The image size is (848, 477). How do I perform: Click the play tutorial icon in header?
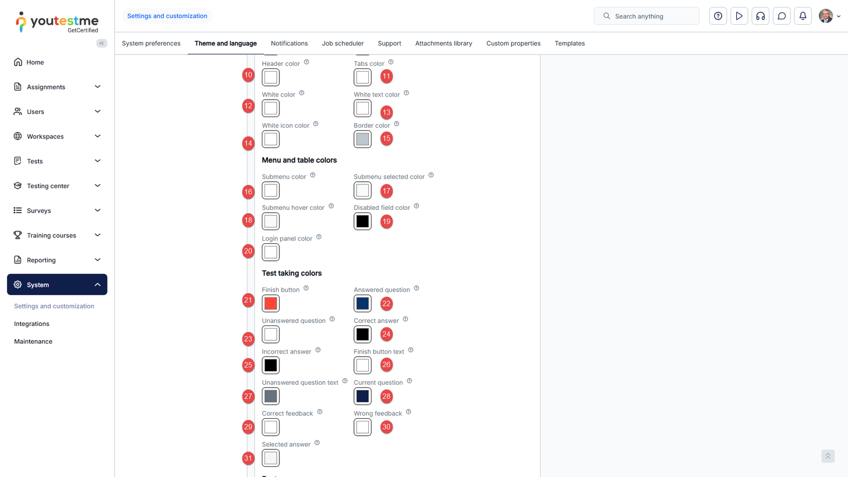coord(739,16)
